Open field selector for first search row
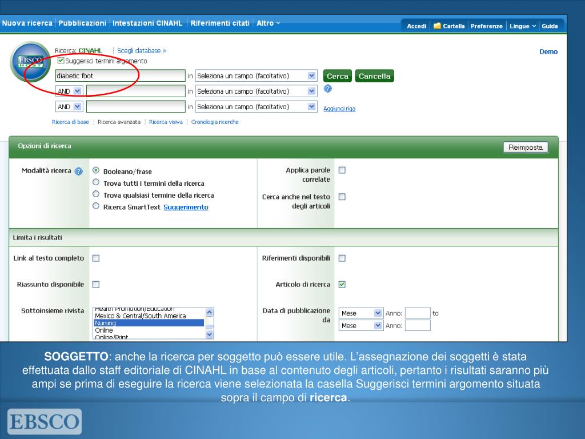Viewport: 585px width, 439px height. [x=257, y=76]
